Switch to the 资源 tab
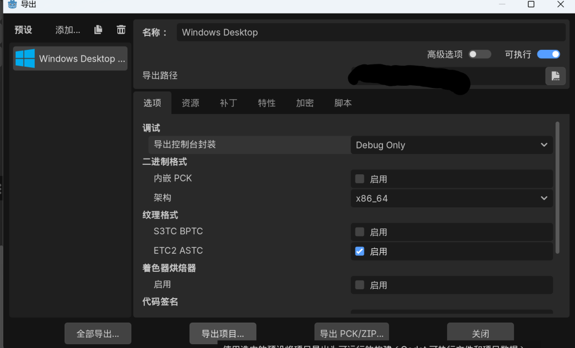Viewport: 575px width, 348px height. pos(190,103)
